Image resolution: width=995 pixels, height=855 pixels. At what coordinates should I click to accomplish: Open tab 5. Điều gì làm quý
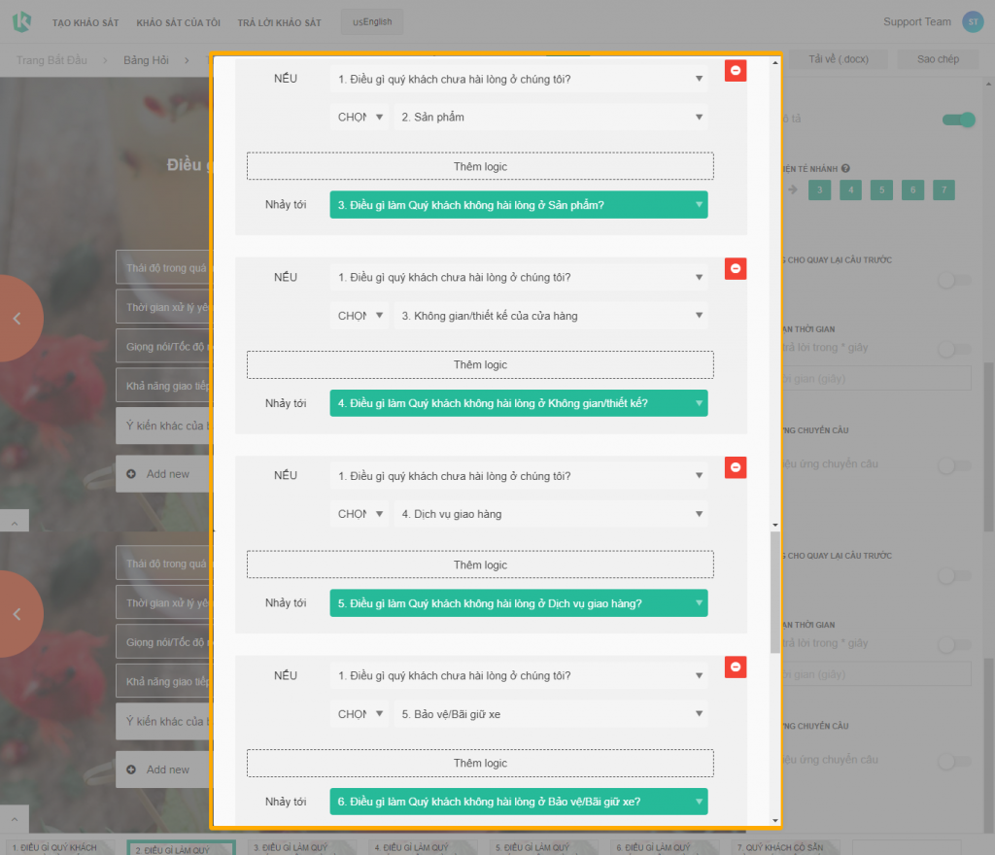(543, 847)
